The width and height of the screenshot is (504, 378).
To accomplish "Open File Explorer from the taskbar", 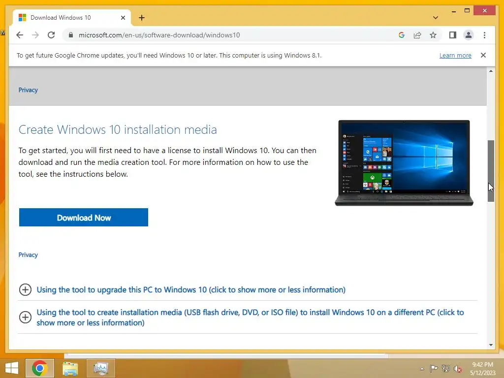I will (70, 368).
